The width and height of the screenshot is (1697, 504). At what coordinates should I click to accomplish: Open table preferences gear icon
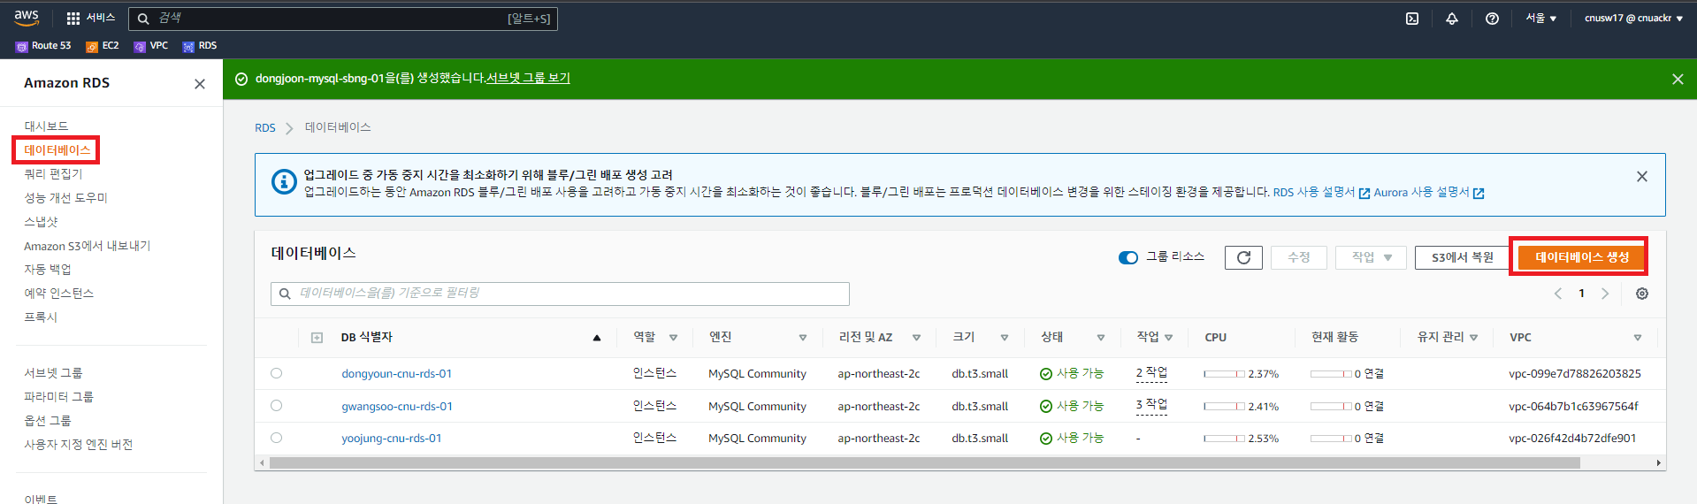(x=1642, y=294)
